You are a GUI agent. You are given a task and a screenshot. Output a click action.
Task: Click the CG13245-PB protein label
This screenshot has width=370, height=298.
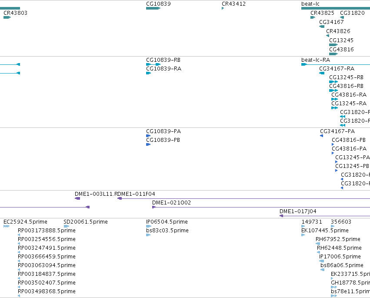point(352,166)
